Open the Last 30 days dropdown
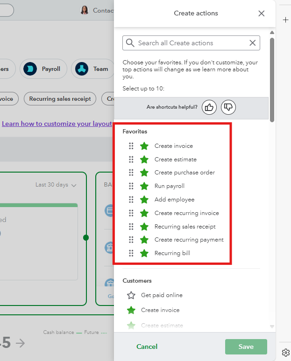Image resolution: width=291 pixels, height=361 pixels. pyautogui.click(x=56, y=185)
